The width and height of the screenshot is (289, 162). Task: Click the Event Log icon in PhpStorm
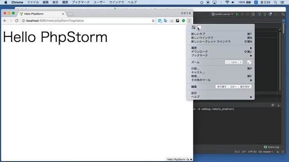(266, 147)
